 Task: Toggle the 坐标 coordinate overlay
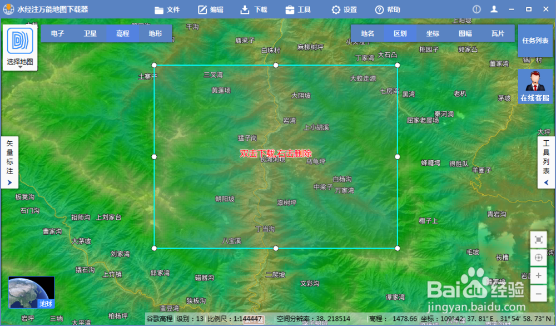point(433,33)
